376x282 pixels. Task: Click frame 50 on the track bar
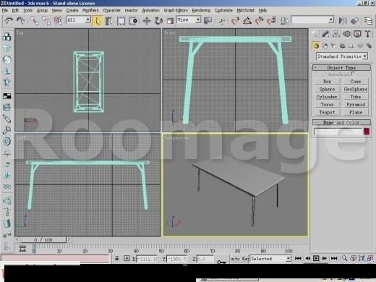[x=161, y=251]
